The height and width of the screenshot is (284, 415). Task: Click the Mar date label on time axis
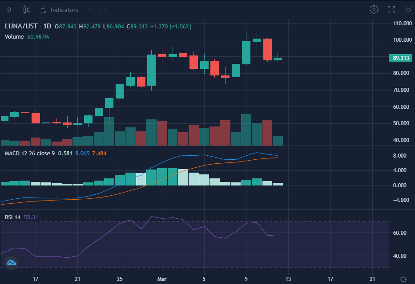pos(162,279)
